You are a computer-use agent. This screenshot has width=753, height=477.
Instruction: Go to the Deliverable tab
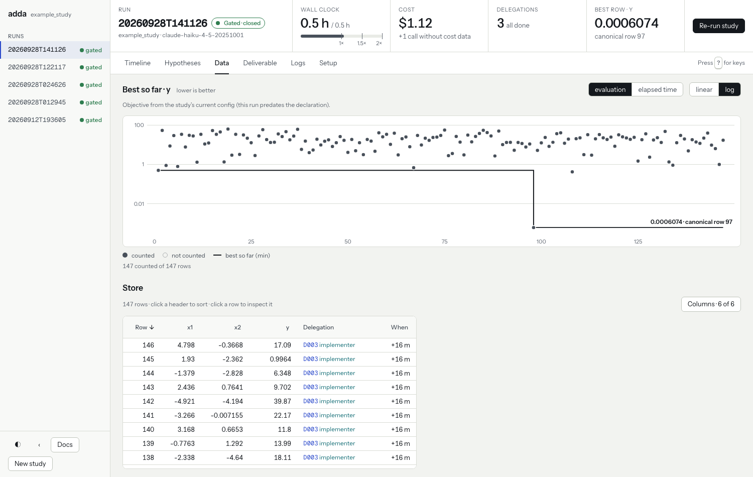pos(260,63)
